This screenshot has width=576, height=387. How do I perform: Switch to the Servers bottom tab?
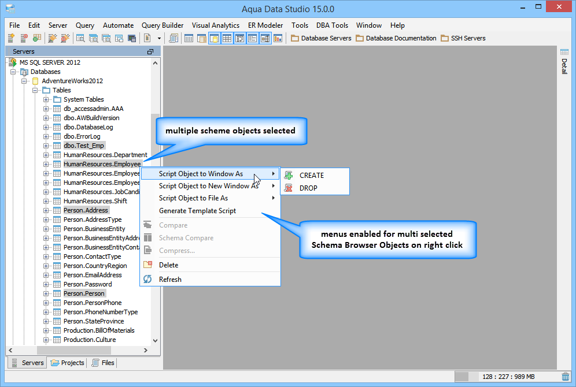(x=28, y=363)
